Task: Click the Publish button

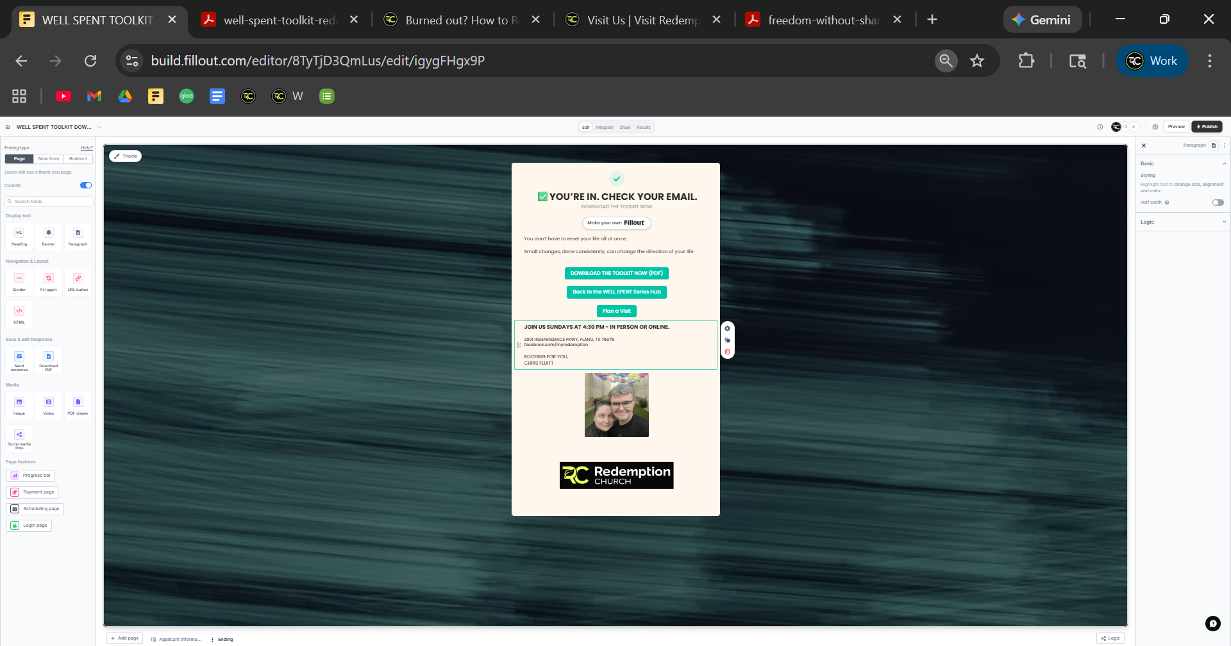Action: pyautogui.click(x=1207, y=127)
